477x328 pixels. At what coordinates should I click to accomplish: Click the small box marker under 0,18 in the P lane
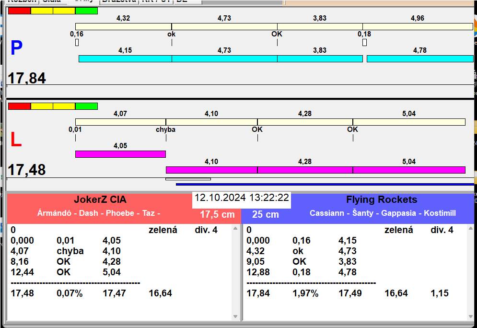[x=364, y=42]
